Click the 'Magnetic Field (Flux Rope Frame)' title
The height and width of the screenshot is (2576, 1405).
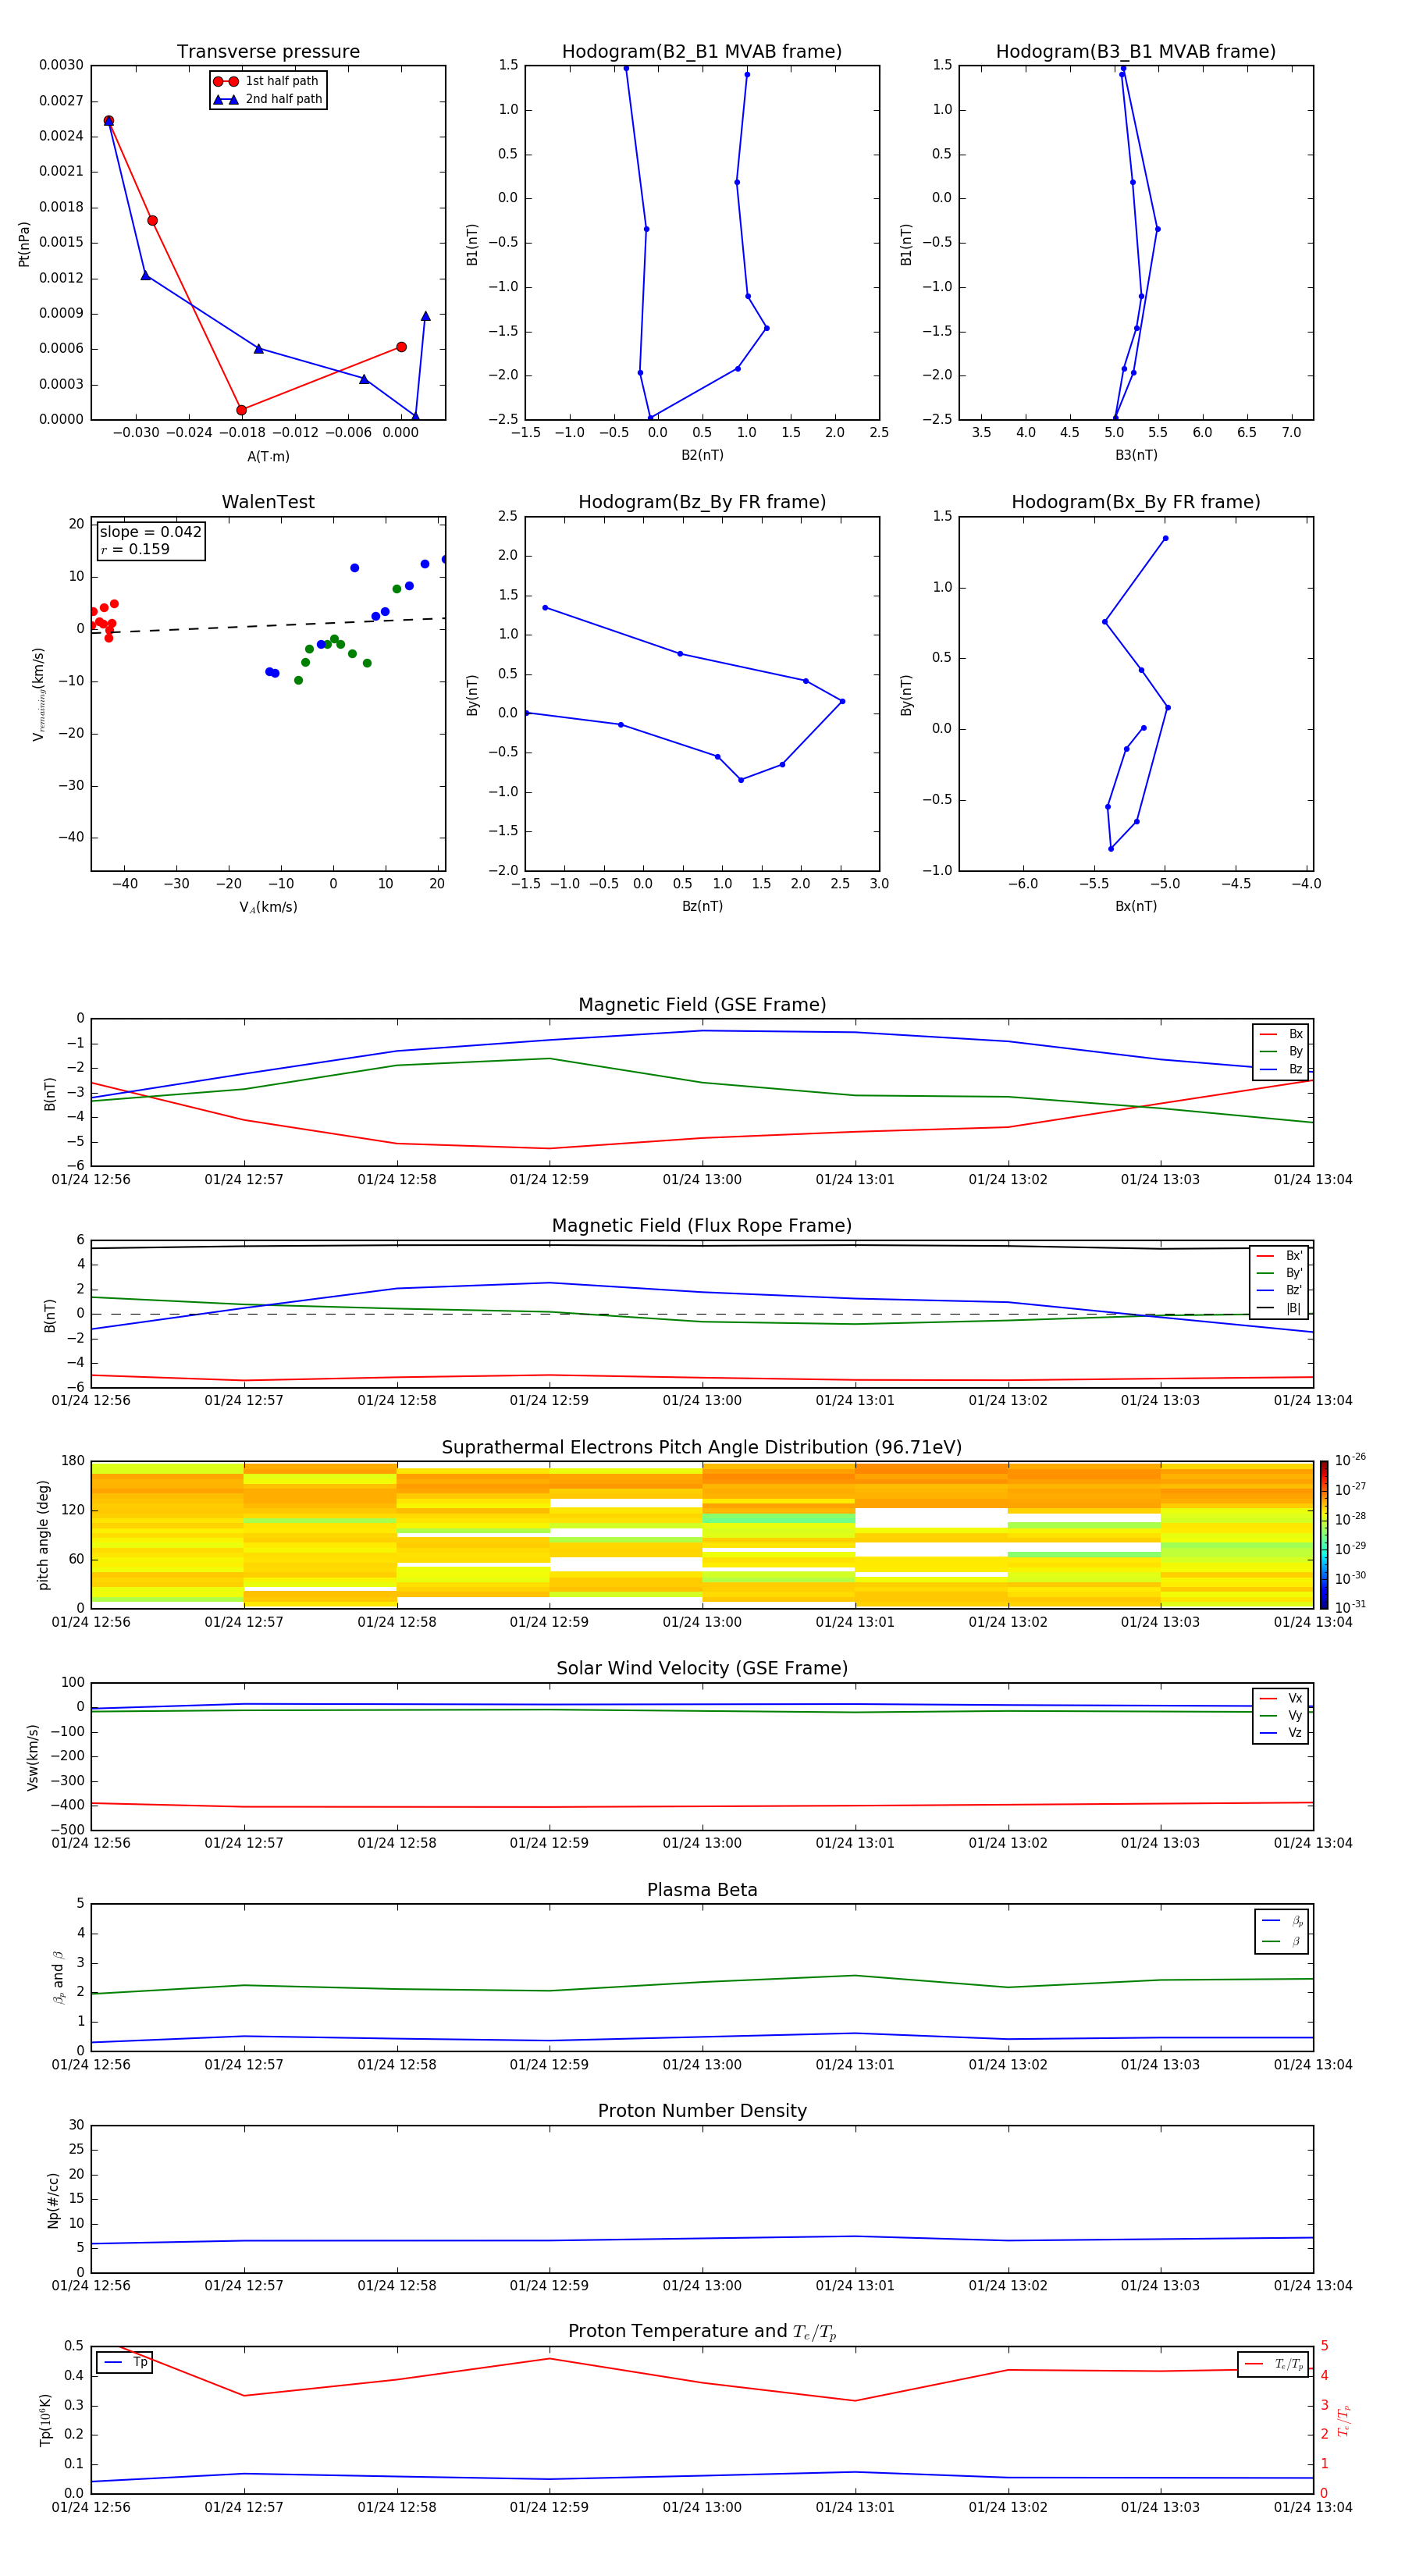702,1226
